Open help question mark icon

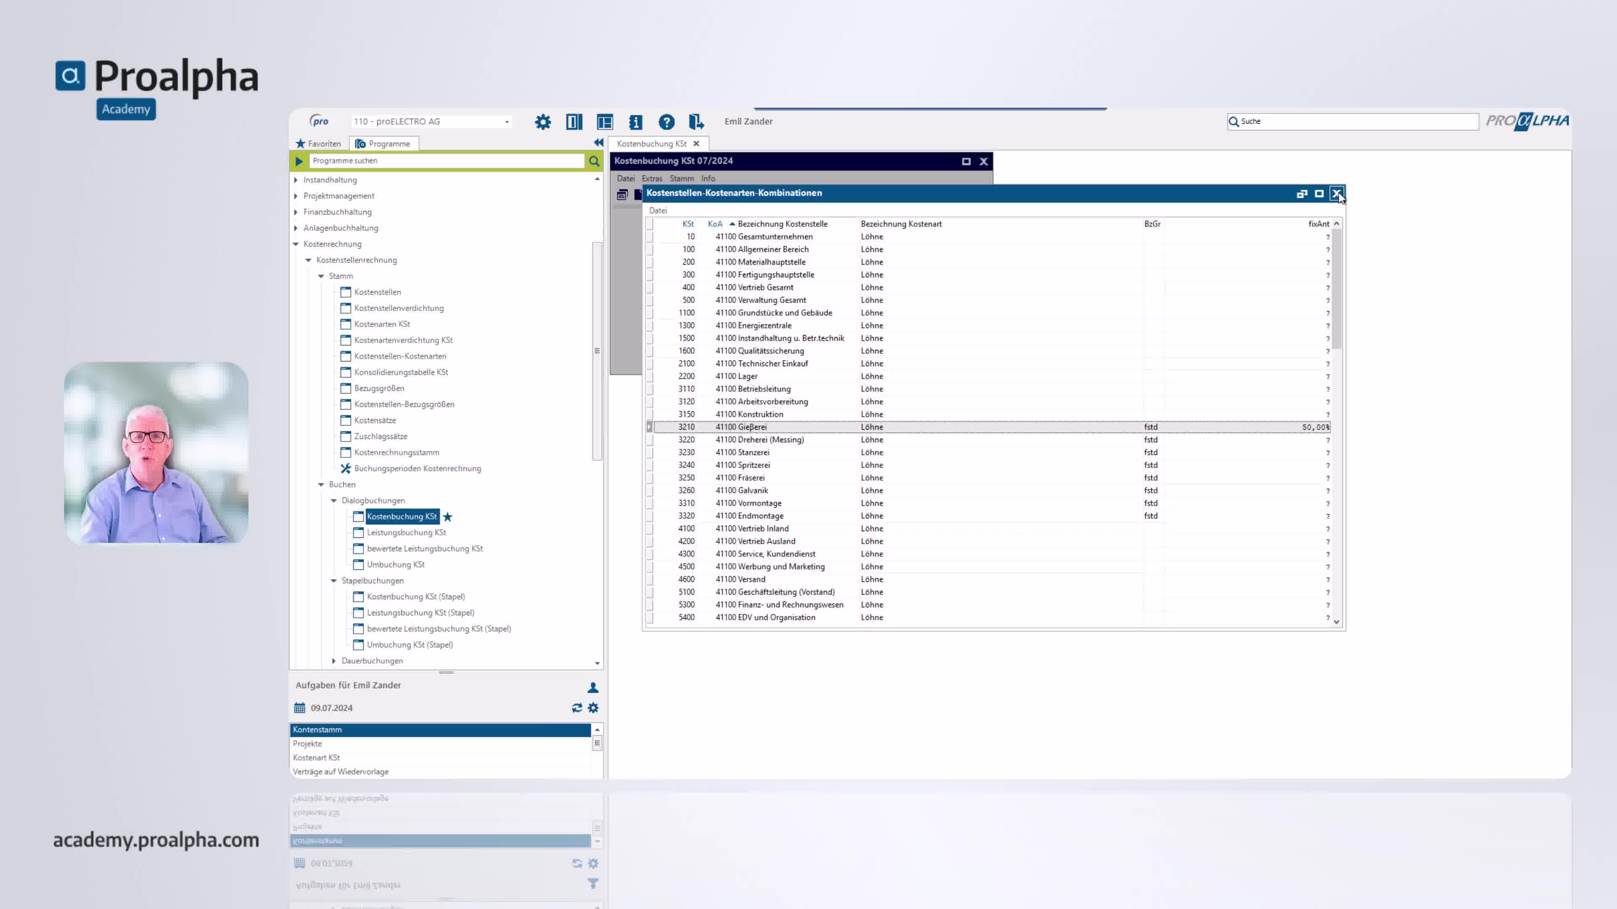666,122
